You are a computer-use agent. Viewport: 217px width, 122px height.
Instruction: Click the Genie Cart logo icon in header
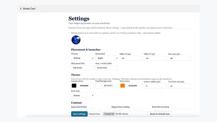[21, 9]
